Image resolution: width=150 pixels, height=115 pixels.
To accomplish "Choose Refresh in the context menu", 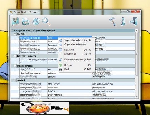I will [77, 65].
